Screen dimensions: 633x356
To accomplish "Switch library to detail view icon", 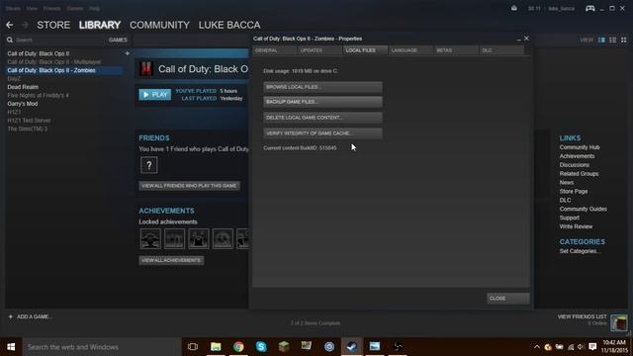I will pyautogui.click(x=601, y=40).
